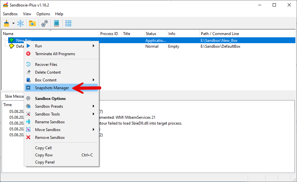Choose Snapshots Manager from context menu

[61, 88]
